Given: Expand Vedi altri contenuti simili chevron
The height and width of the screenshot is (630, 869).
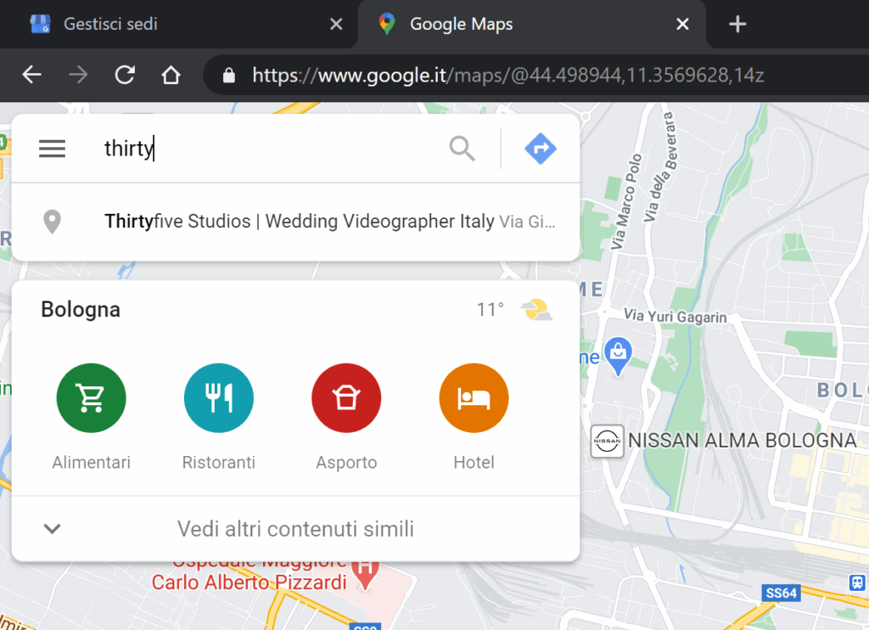Looking at the screenshot, I should click(x=53, y=529).
